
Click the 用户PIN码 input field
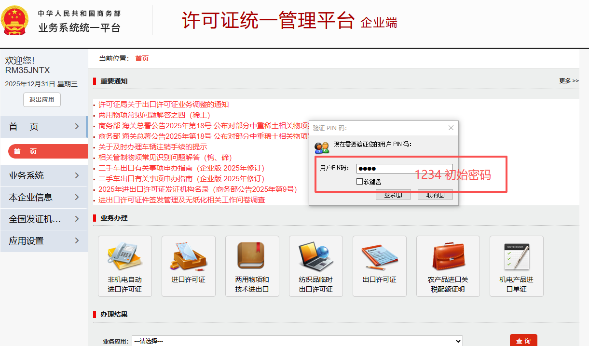click(x=404, y=168)
